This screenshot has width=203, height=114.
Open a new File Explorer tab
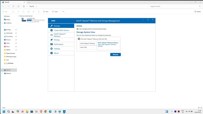coord(29,2)
